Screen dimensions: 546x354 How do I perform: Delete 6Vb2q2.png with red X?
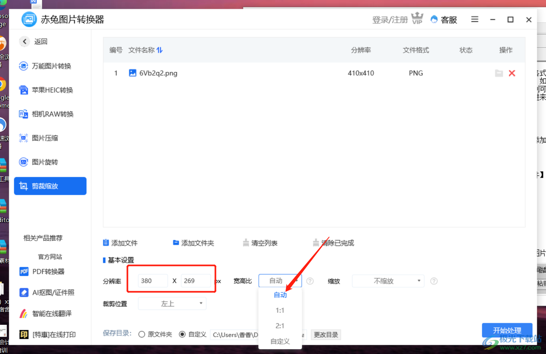pyautogui.click(x=512, y=73)
